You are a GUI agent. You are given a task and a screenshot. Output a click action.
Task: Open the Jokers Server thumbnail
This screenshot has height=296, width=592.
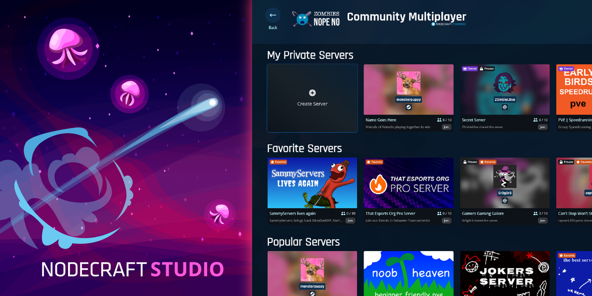505,273
